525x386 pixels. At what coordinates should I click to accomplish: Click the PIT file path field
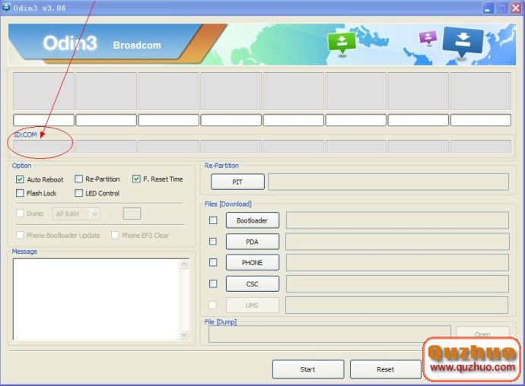click(388, 182)
